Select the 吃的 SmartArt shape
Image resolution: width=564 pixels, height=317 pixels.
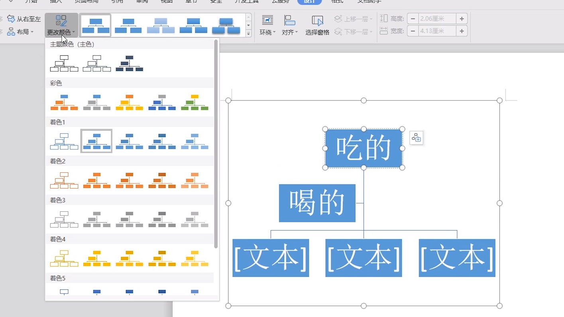pos(364,148)
